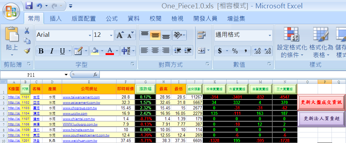This screenshot has width=346, height=143.
Task: Apply the percent style
Action: pyautogui.click(x=235, y=51)
